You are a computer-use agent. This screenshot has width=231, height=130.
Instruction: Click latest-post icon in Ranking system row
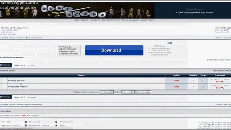223,82
